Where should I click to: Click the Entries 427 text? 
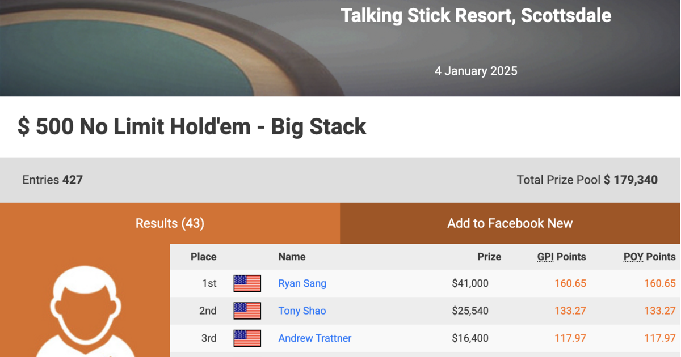[x=52, y=180]
